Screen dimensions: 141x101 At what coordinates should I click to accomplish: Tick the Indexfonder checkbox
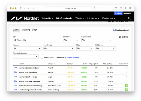[42, 57]
